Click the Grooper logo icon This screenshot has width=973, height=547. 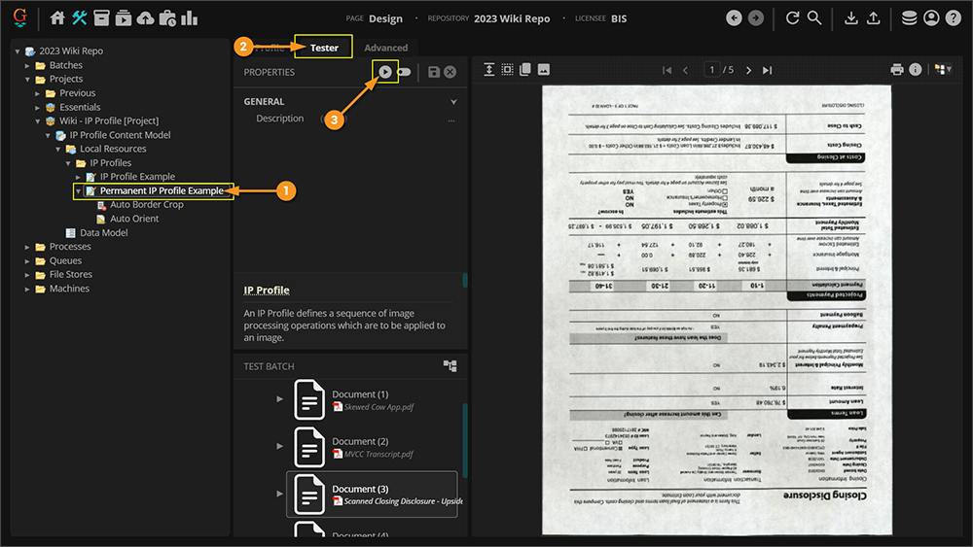click(20, 17)
